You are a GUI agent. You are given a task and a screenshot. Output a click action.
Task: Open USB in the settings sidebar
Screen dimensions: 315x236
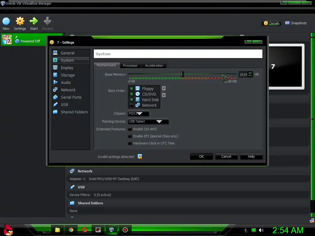pyautogui.click(x=71, y=104)
